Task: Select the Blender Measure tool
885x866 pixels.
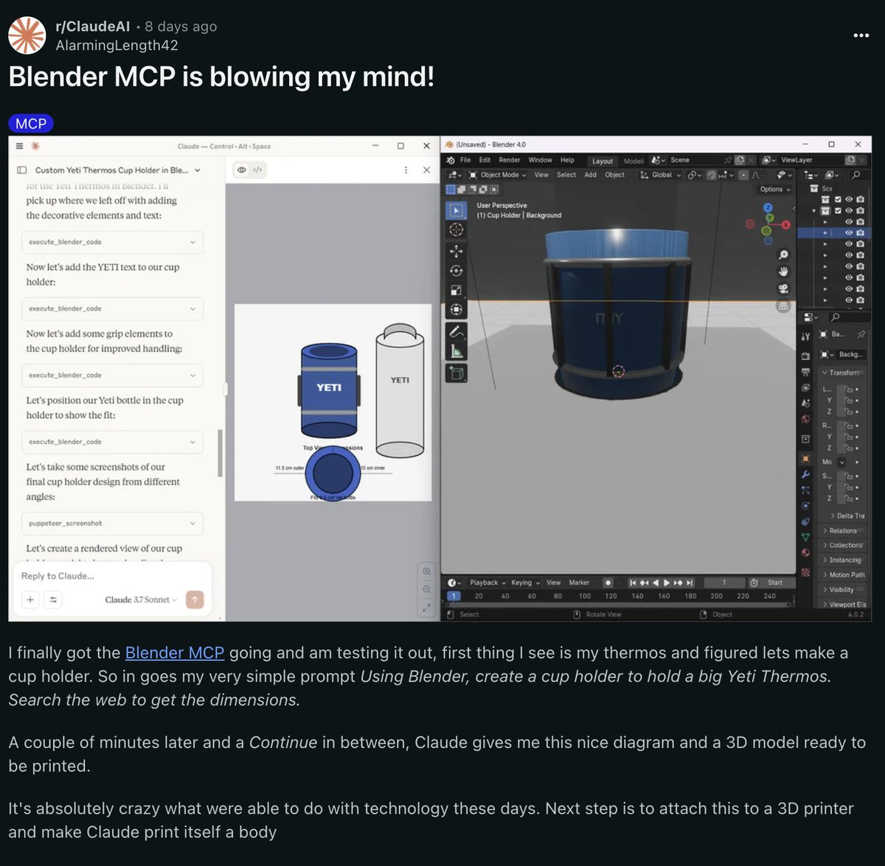Action: 457,351
